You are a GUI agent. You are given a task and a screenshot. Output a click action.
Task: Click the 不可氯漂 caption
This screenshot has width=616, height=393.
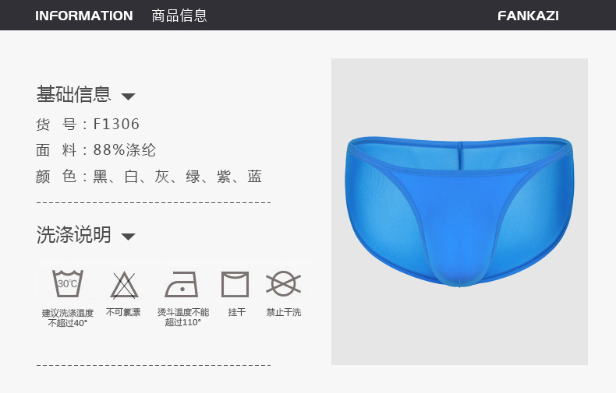tap(123, 312)
